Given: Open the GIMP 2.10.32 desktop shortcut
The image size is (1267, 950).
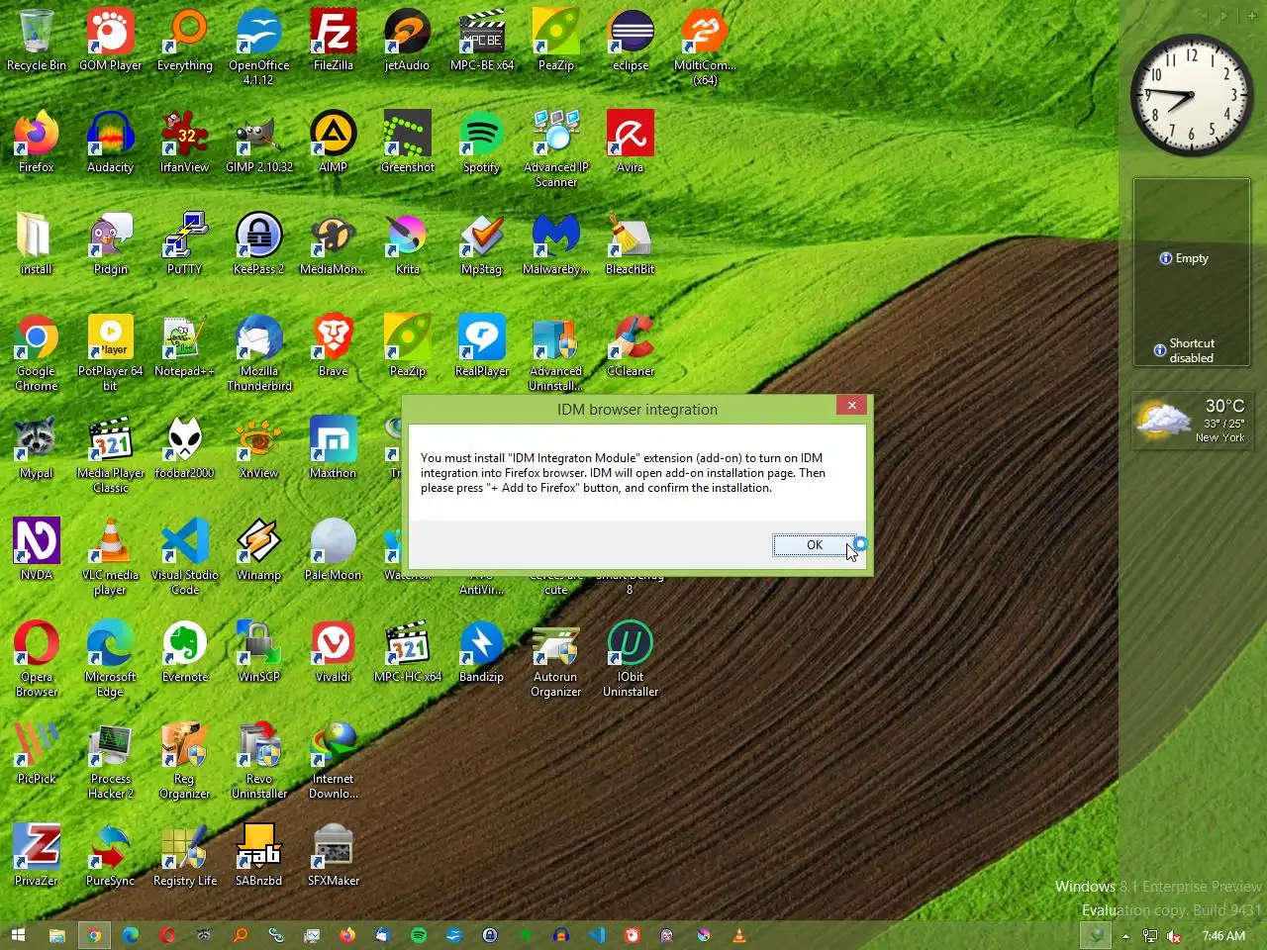Looking at the screenshot, I should (x=259, y=142).
